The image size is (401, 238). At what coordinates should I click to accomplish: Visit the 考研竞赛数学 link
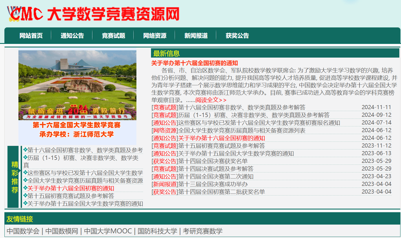(203, 231)
